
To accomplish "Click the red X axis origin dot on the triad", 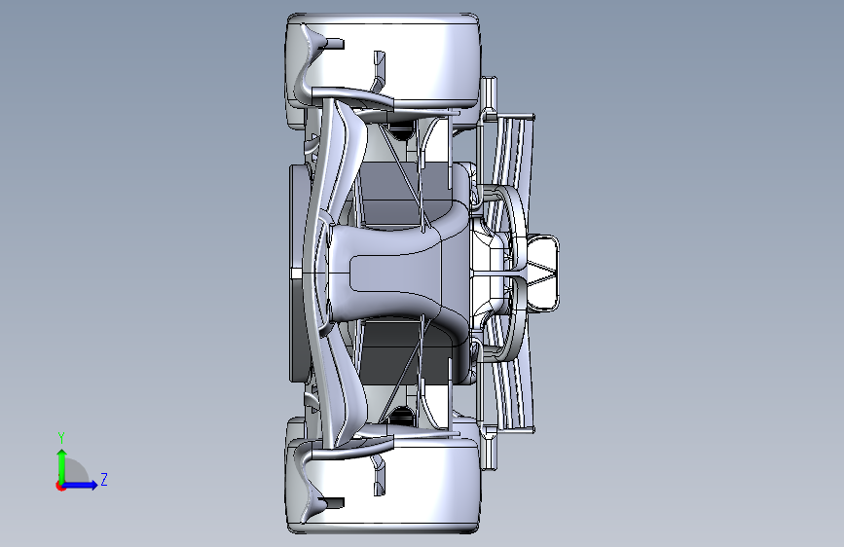I will click(x=60, y=486).
